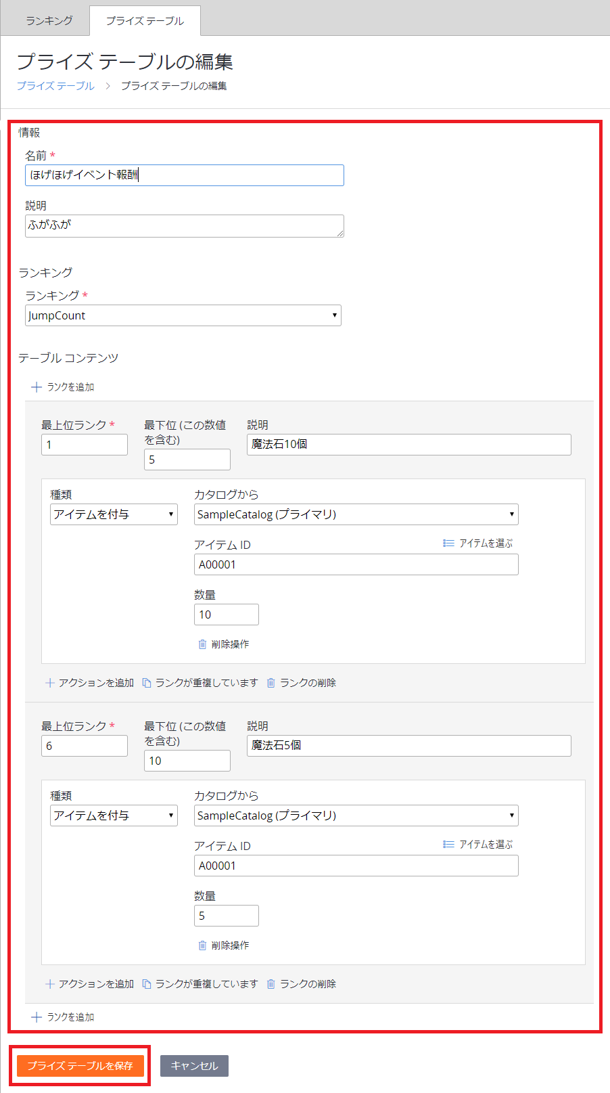Click trash icon 削除操作 in first rank
The width and height of the screenshot is (610, 1093).
[202, 644]
